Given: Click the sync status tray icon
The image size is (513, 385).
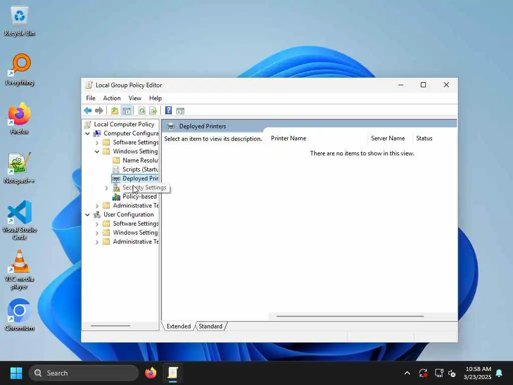Looking at the screenshot, I should (x=423, y=373).
